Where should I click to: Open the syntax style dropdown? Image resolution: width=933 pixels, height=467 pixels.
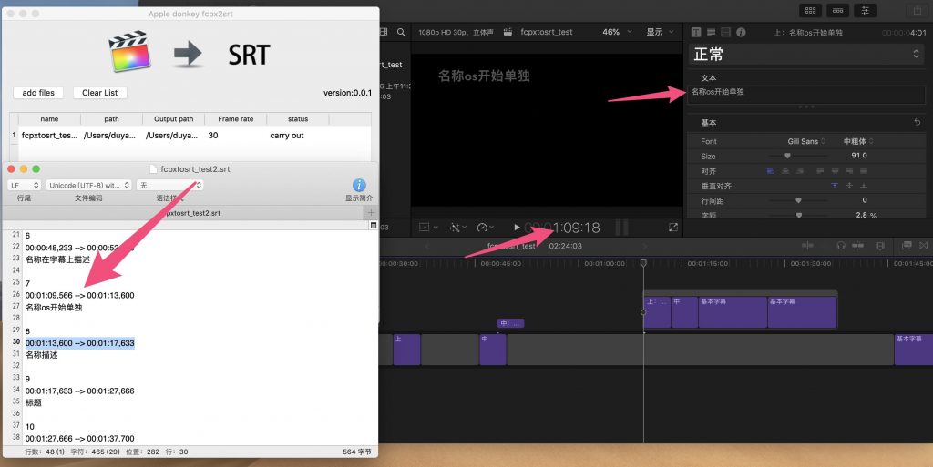point(169,186)
